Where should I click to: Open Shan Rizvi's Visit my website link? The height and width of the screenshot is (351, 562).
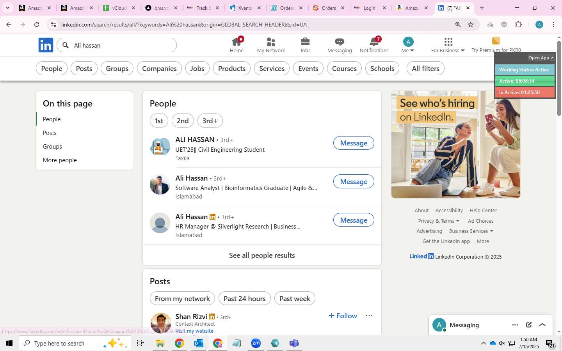point(194,331)
